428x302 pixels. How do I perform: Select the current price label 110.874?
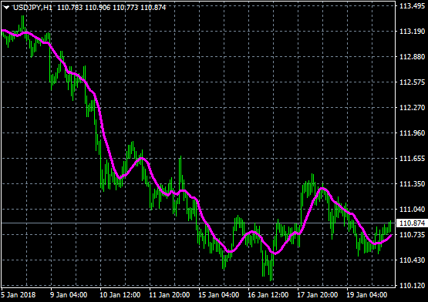[412, 223]
